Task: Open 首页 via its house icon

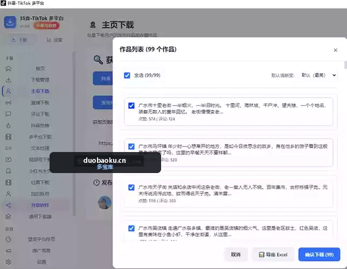Action: tap(9, 68)
